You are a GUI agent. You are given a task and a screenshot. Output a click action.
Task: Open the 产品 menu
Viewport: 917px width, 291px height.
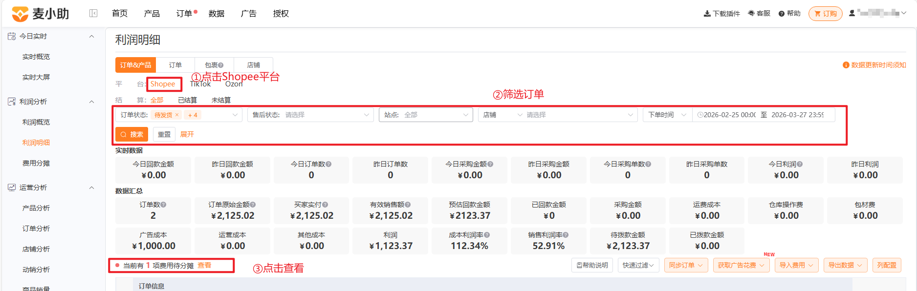point(152,14)
